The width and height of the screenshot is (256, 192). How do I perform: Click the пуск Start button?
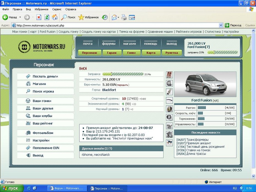pyautogui.click(x=12, y=188)
